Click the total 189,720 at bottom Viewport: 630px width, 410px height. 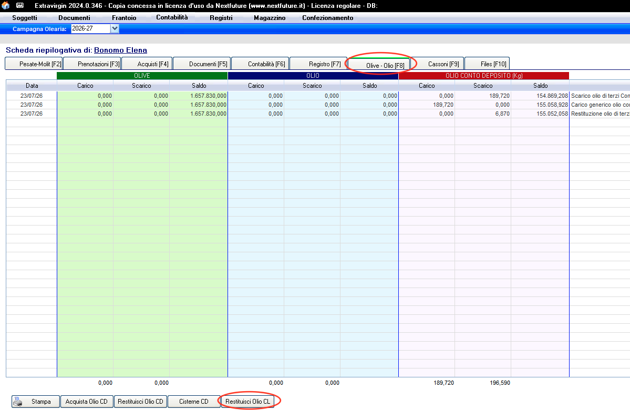[x=443, y=383]
